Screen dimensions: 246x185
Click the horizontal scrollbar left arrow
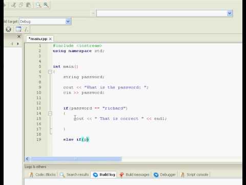pyautogui.click(x=27, y=159)
